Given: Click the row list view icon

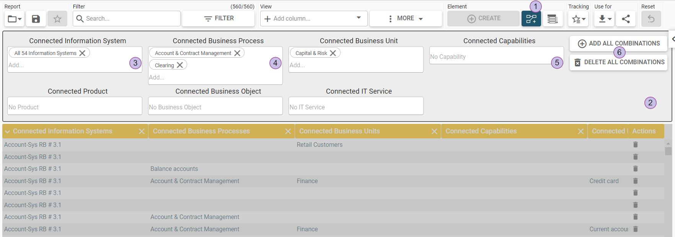Looking at the screenshot, I should coord(553,19).
